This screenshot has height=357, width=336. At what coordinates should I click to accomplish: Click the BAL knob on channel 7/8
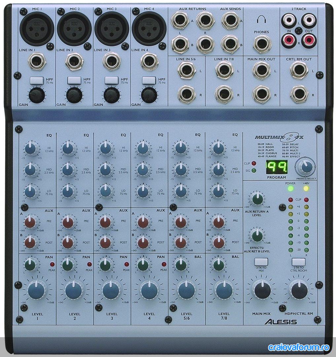pos(218,265)
